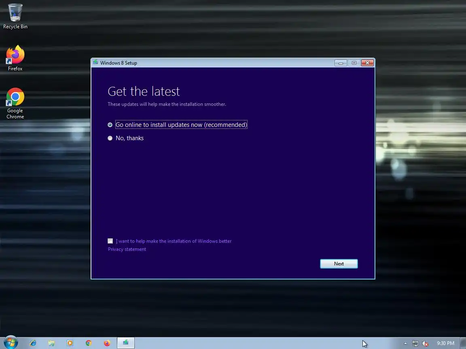Minimize the Windows 8 Setup window

coord(341,63)
